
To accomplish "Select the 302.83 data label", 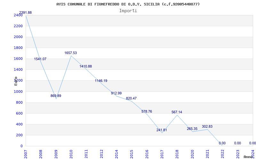I will (x=207, y=126).
